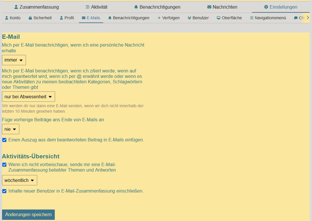
Task: Select the E-Mails subtab
Action: pos(91,18)
